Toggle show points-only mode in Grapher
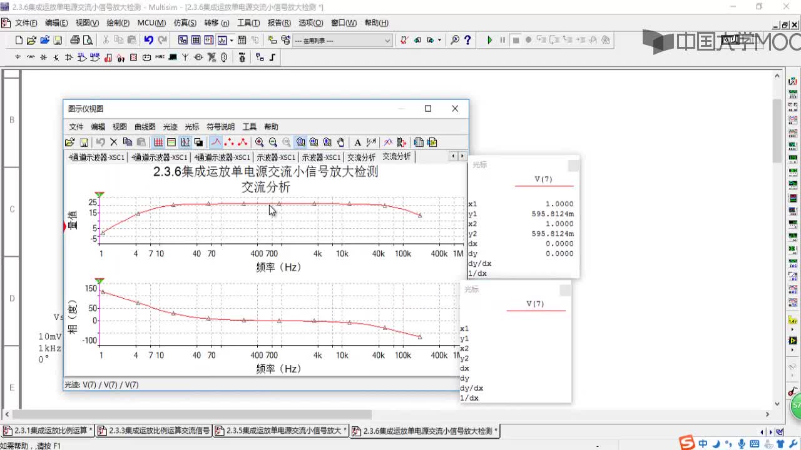 (x=229, y=142)
